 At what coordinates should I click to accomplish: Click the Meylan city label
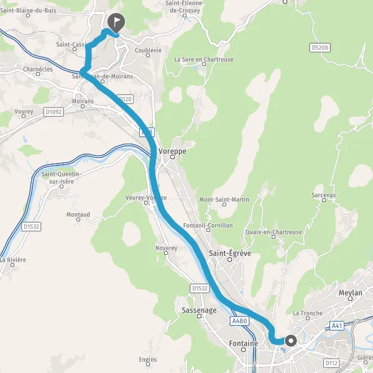pos(351,293)
